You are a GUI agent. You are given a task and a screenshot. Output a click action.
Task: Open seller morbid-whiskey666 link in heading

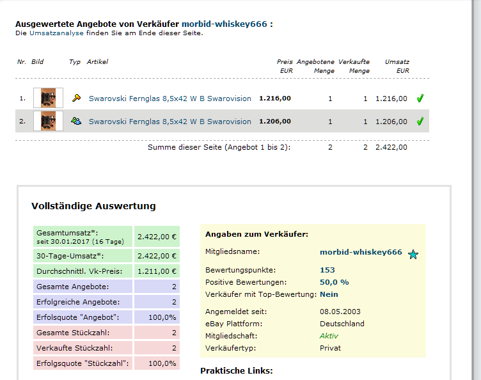point(225,24)
